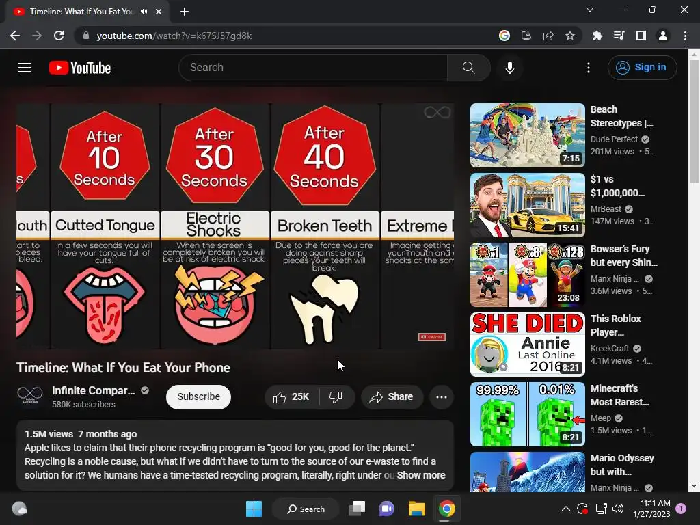Click Dude Perfect channel name
Image resolution: width=700 pixels, height=525 pixels.
pos(614,139)
